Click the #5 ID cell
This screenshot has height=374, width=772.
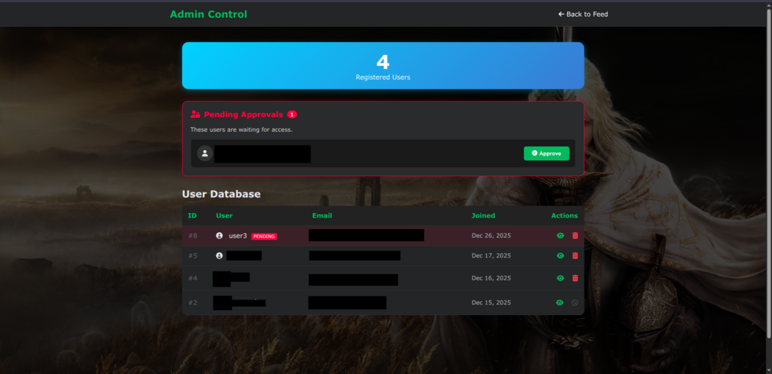193,255
